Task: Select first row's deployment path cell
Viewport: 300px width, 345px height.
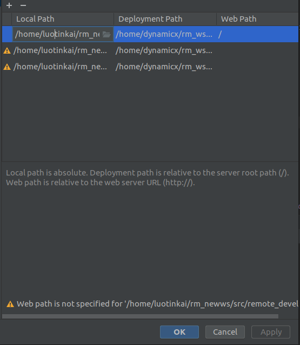Action: (165, 34)
